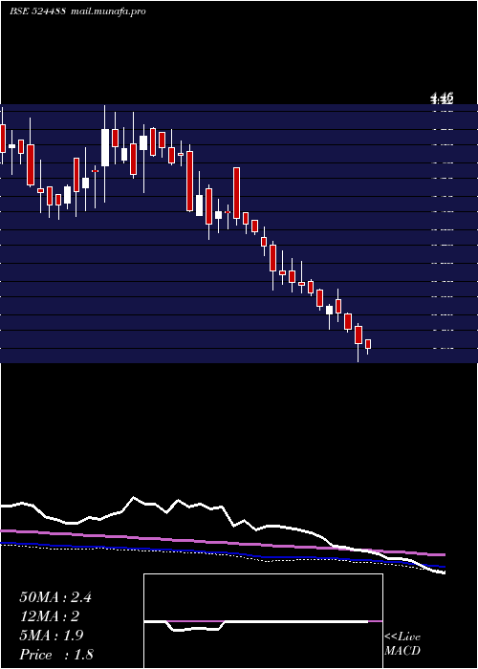Screen dimensions: 478x669
Task: Click the mail.munafa.pro watermark text
Action: coord(108,11)
